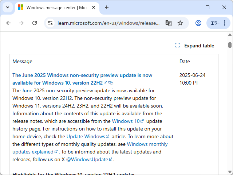
Task: Reload the current page
Action: click(35, 23)
